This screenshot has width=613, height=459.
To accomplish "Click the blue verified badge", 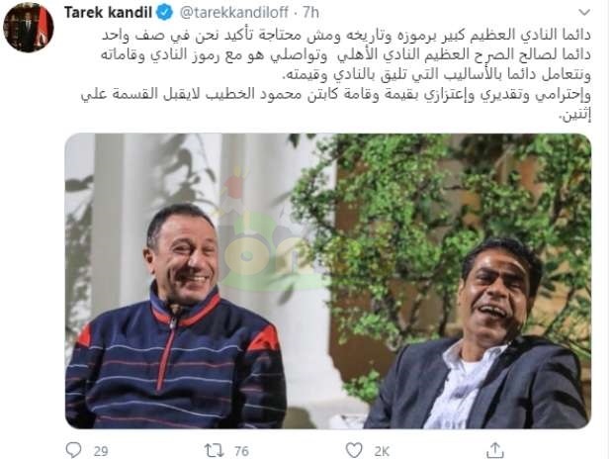I will pyautogui.click(x=164, y=13).
